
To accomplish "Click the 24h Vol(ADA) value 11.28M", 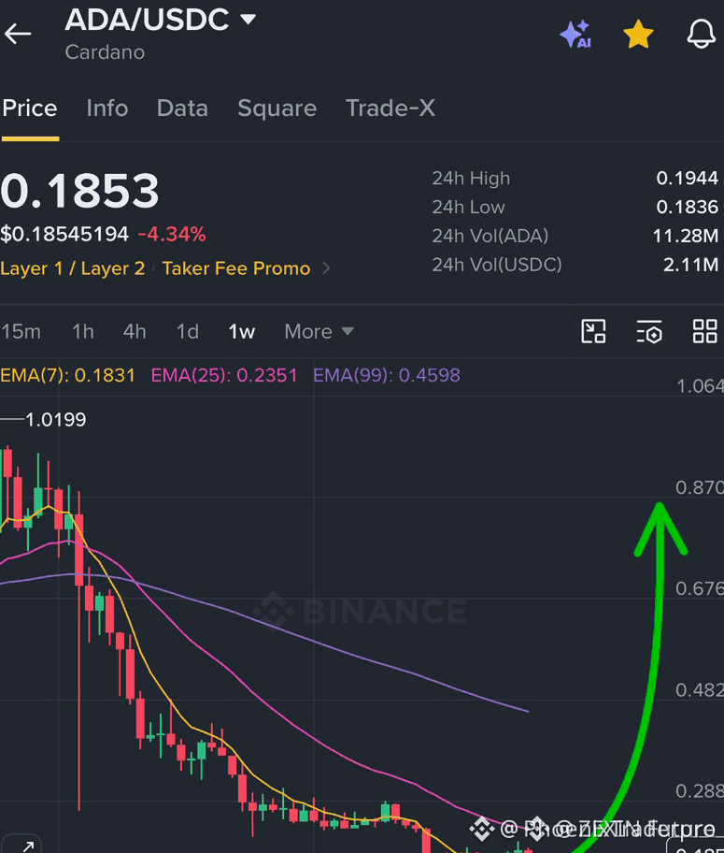I will pos(686,236).
